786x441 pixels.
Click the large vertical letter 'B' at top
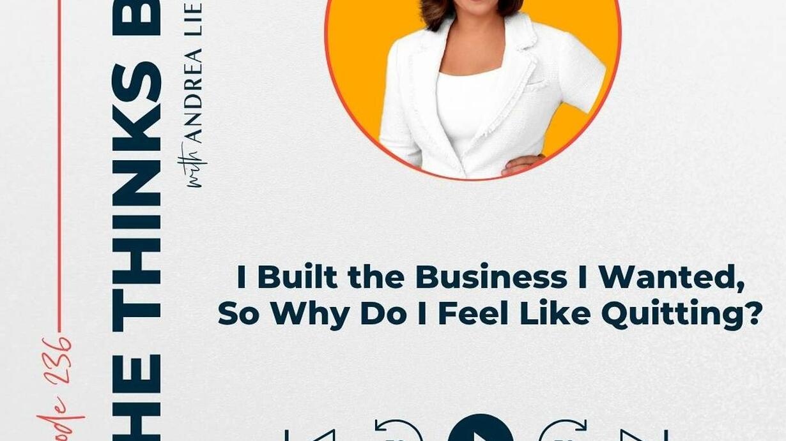(x=137, y=18)
